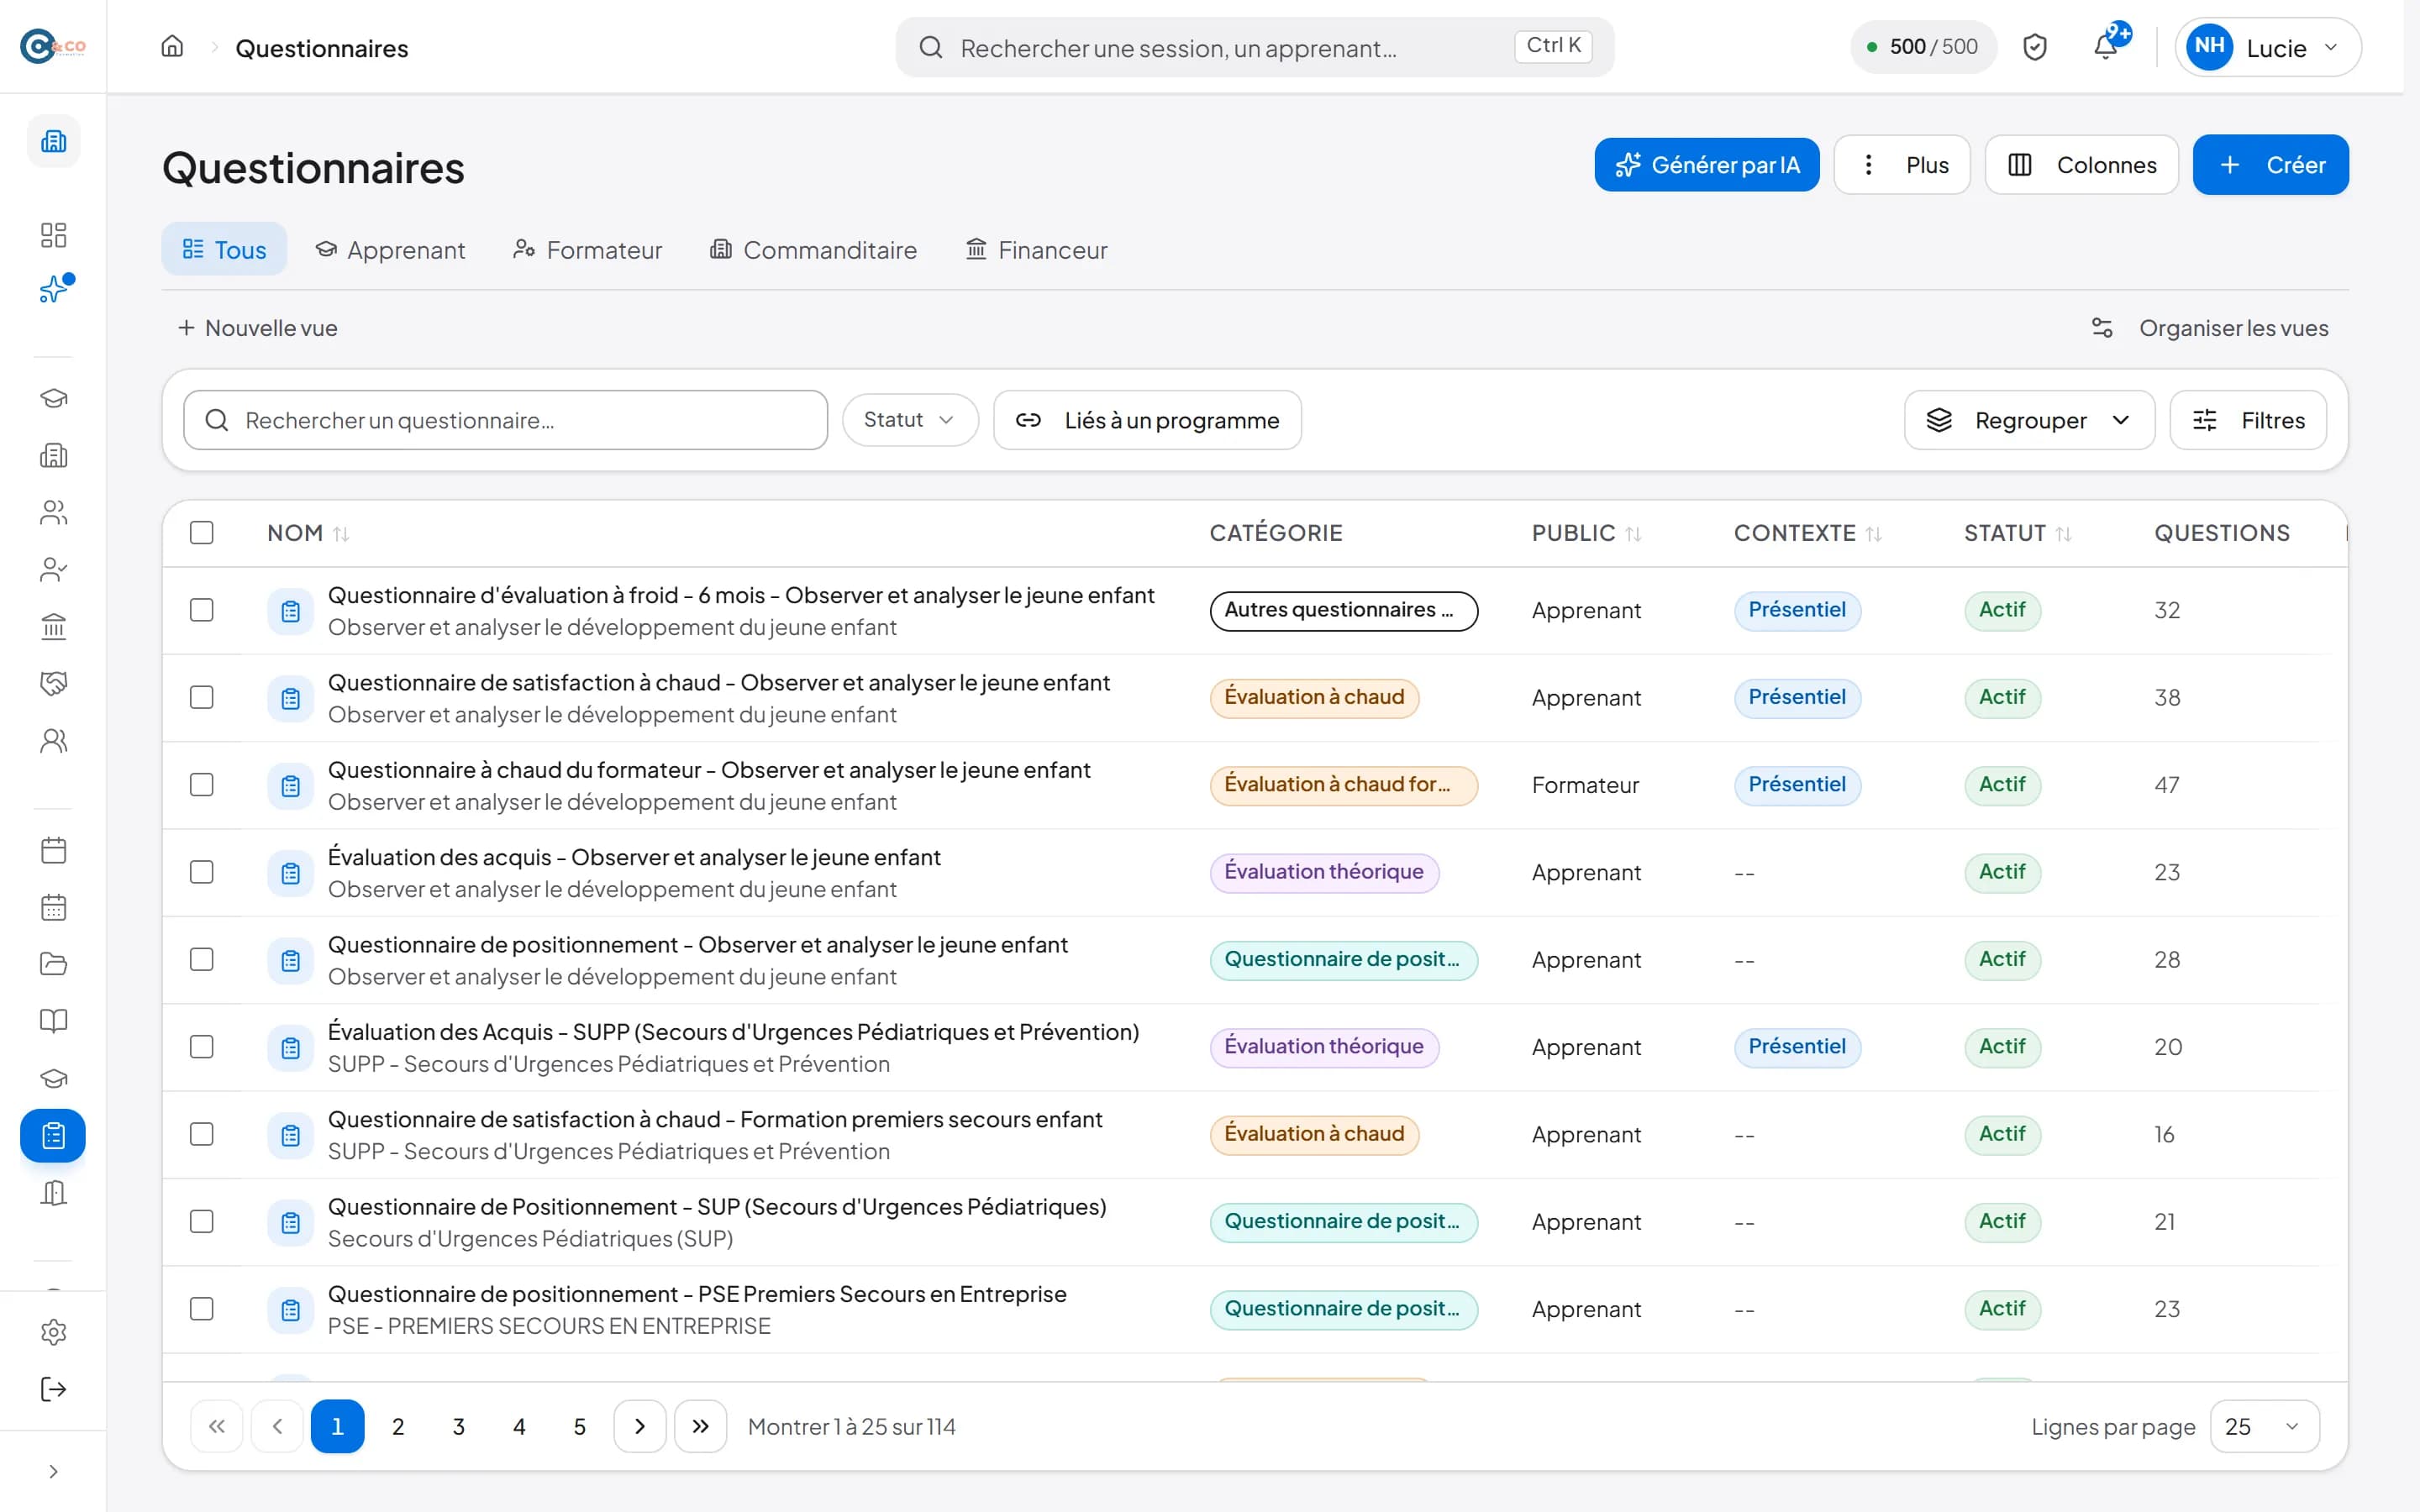Image resolution: width=2420 pixels, height=1512 pixels.
Task: Switch to the Financeur tab
Action: point(1036,249)
